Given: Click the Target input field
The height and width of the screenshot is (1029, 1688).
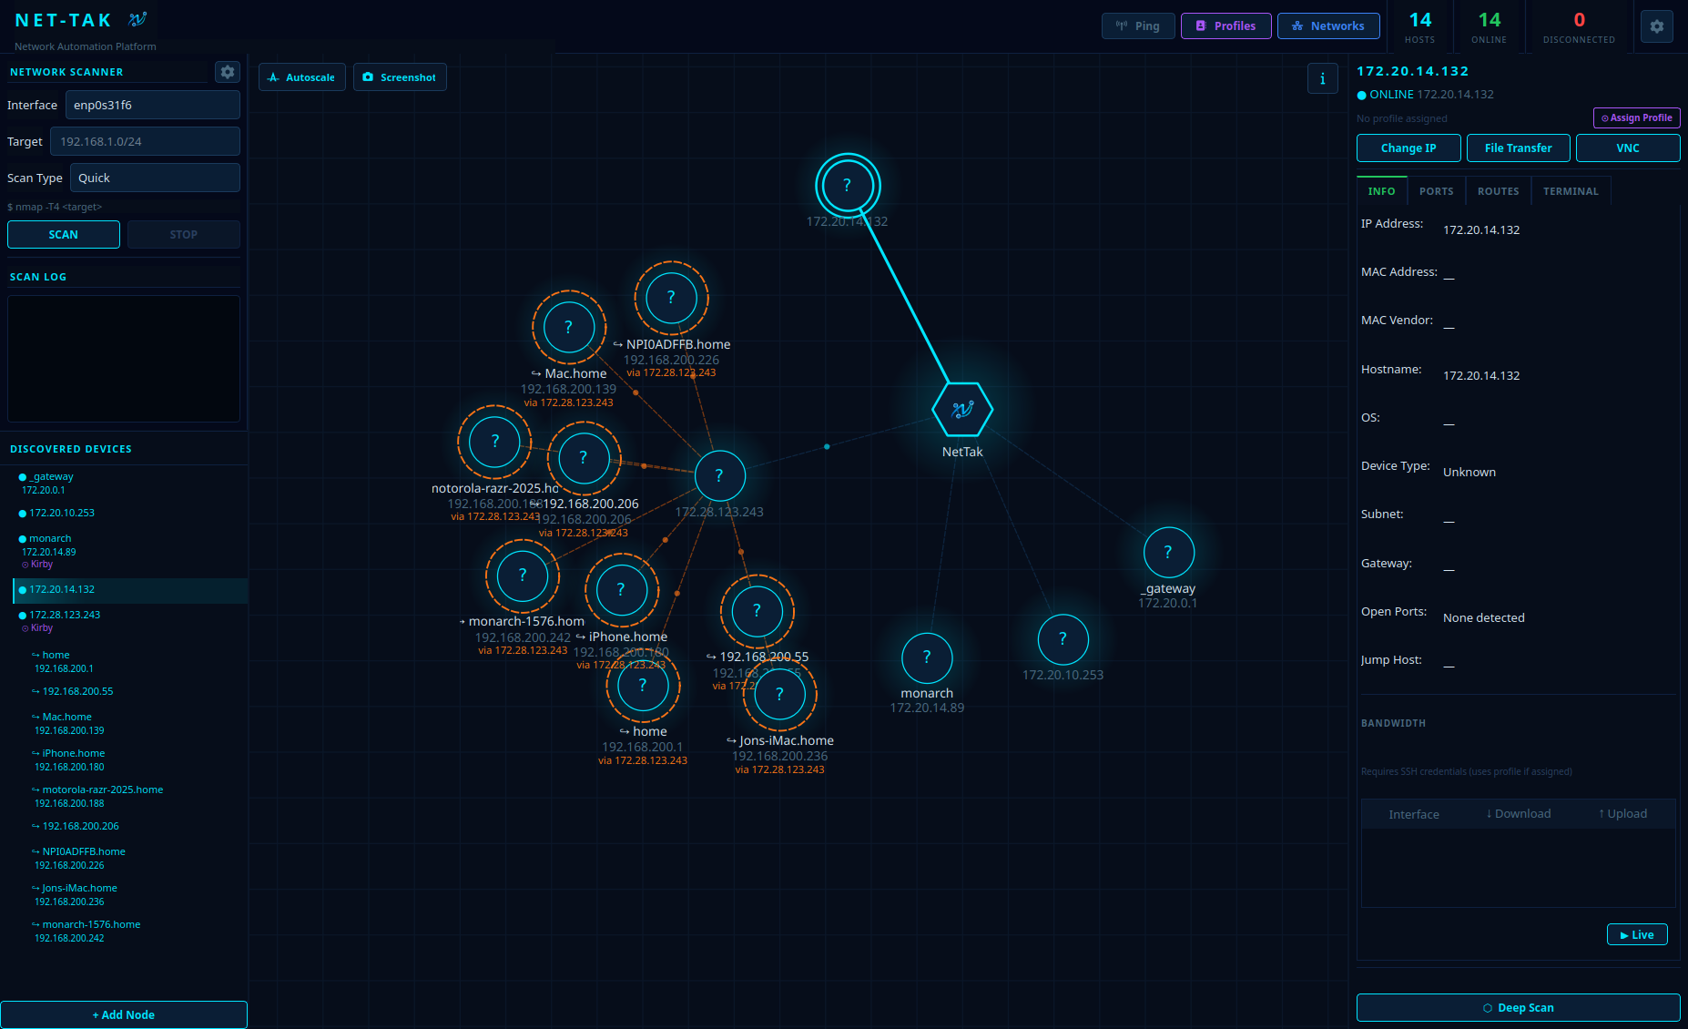Looking at the screenshot, I should [x=146, y=141].
